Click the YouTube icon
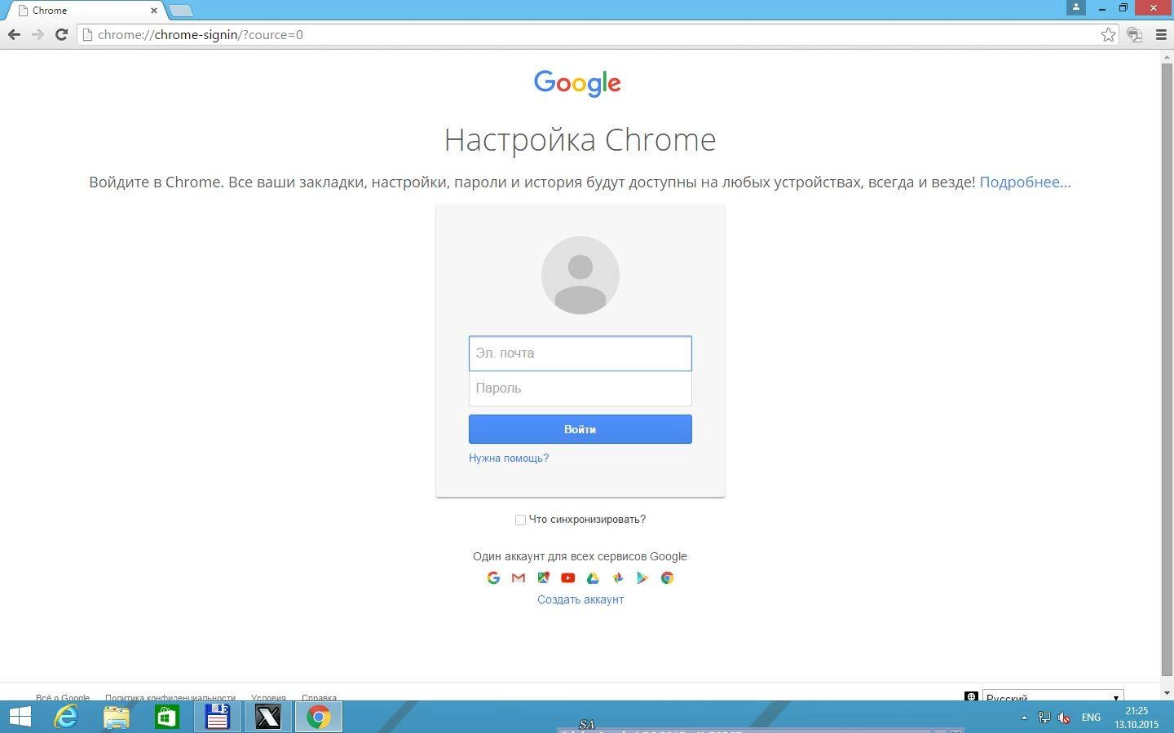The height and width of the screenshot is (733, 1174). 568,577
